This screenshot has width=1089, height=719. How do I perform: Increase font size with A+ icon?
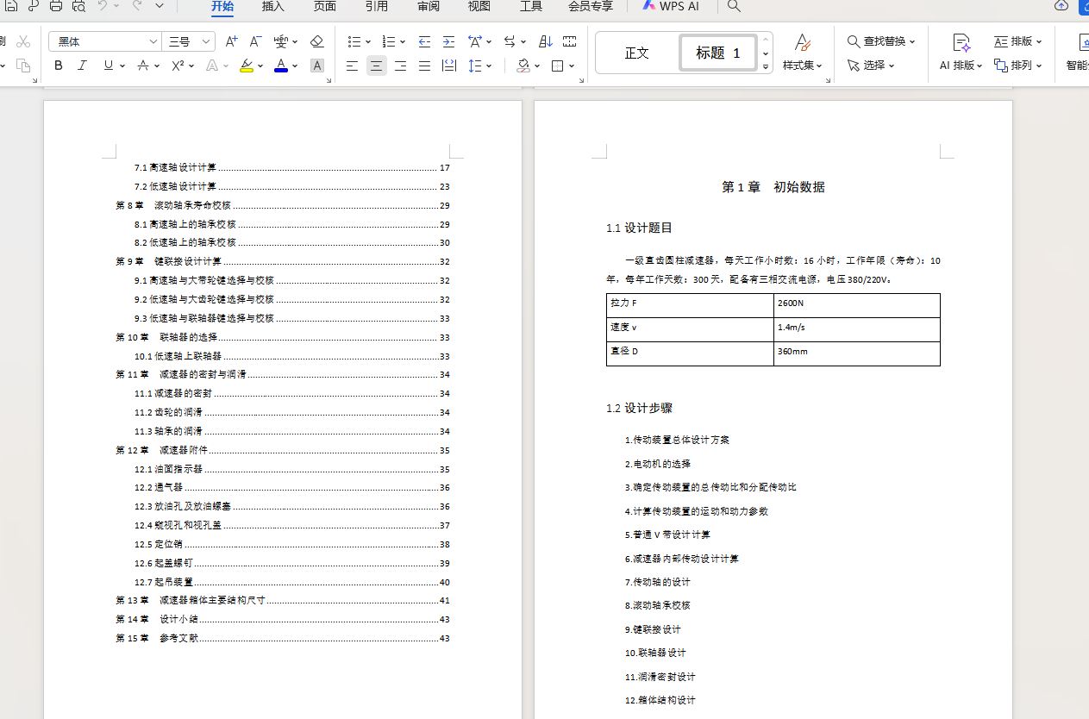click(x=231, y=41)
